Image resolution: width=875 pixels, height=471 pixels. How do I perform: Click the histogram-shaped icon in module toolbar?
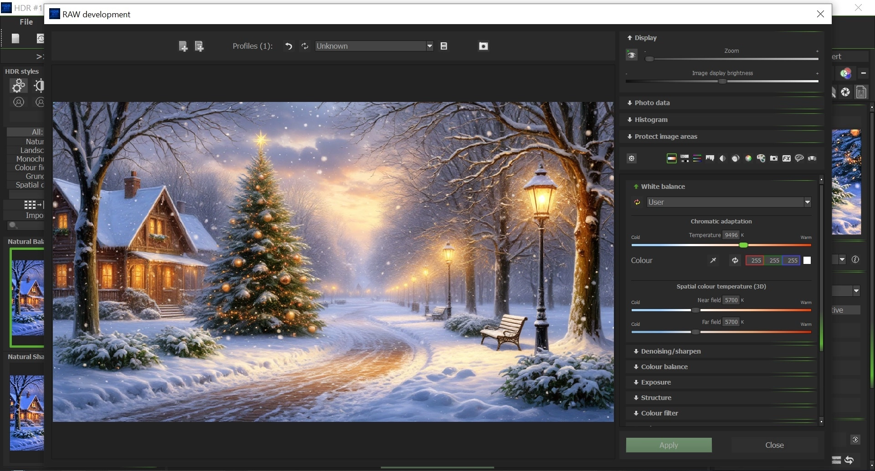tap(710, 158)
